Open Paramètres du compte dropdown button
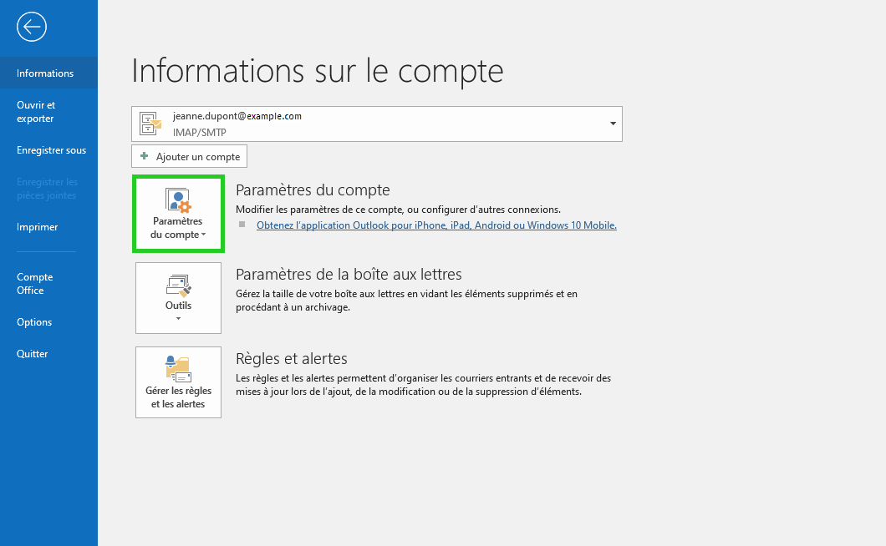Image resolution: width=886 pixels, height=546 pixels. [x=178, y=214]
